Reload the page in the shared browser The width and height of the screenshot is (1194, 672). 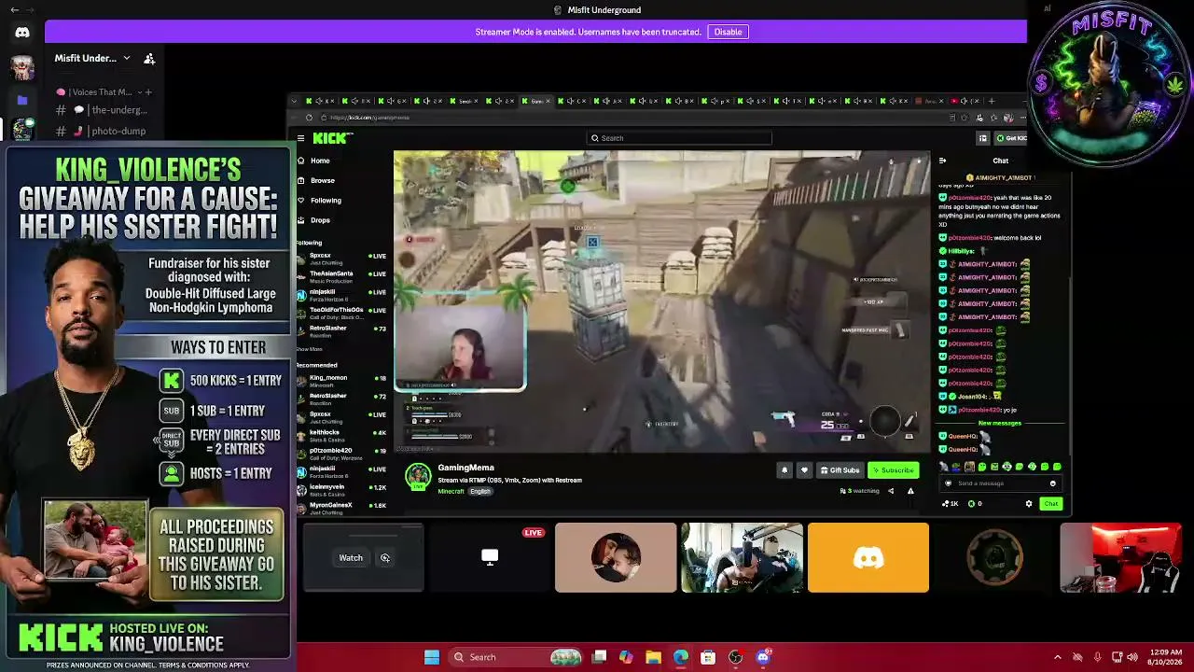[x=310, y=118]
